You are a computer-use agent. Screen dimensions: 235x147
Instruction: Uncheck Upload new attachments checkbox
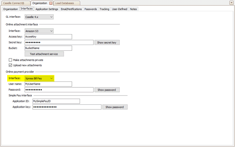pos(10,65)
